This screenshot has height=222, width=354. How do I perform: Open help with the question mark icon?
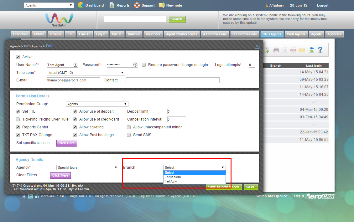pyautogui.click(x=320, y=50)
